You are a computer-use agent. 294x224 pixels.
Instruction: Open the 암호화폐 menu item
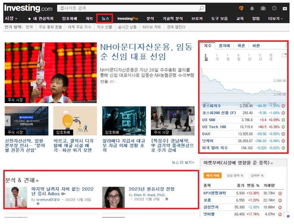coord(70,18)
